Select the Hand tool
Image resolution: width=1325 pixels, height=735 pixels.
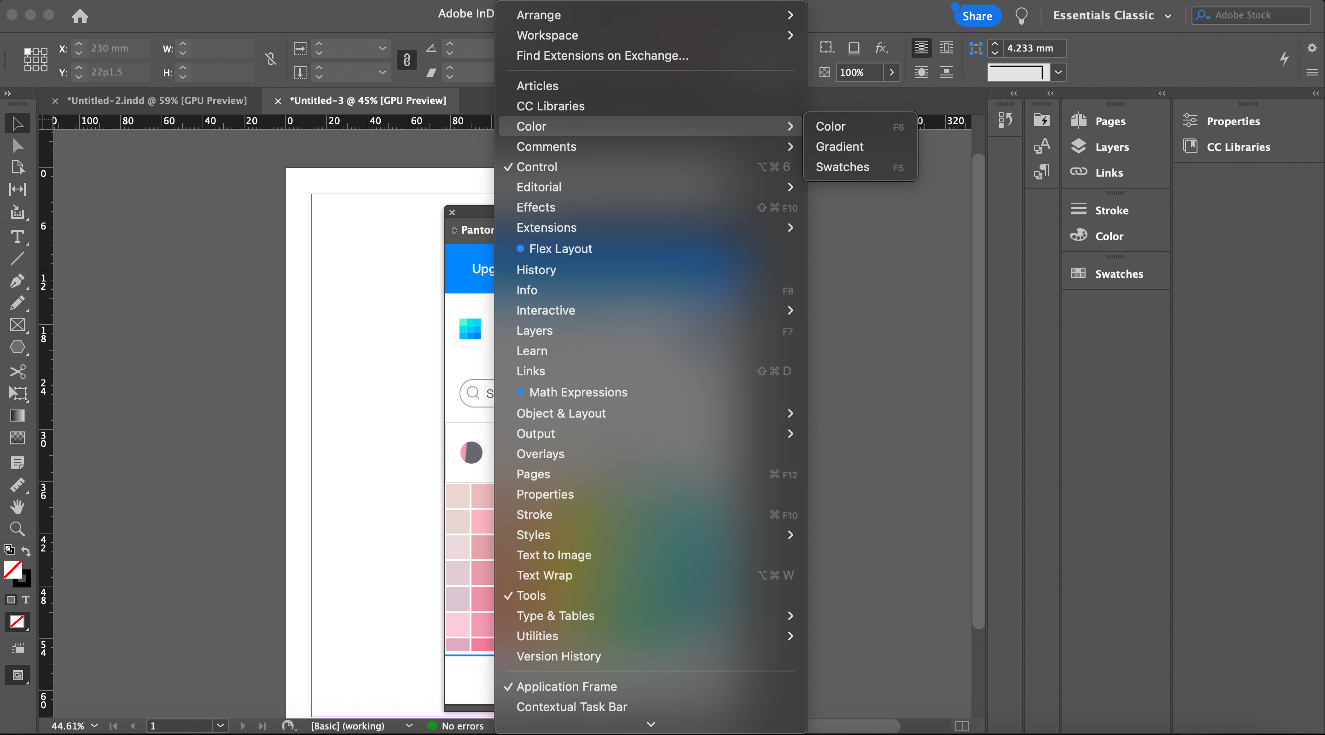(x=17, y=507)
